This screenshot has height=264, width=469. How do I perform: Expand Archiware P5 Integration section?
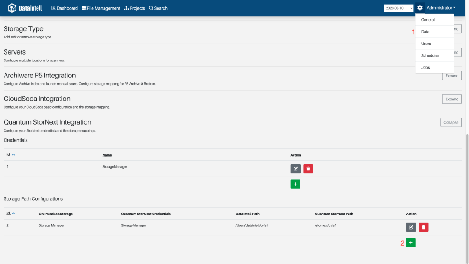tap(452, 76)
